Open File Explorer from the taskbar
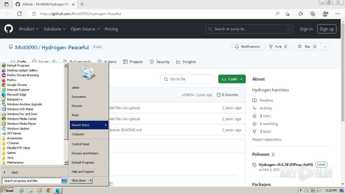Viewport: 345px width, 194px height. coord(30,190)
